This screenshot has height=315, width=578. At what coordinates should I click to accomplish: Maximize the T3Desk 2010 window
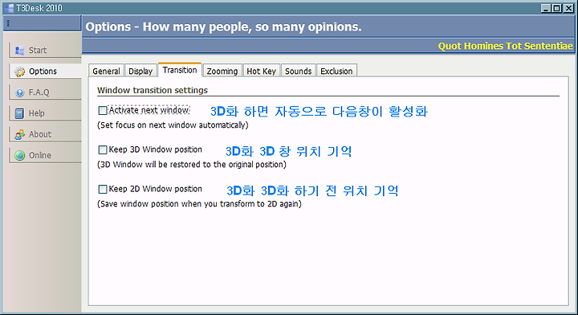(x=556, y=8)
